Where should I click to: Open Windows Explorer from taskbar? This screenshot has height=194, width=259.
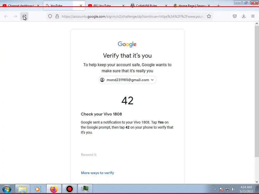tap(23, 189)
